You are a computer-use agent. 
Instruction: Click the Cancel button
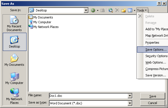point(153,103)
